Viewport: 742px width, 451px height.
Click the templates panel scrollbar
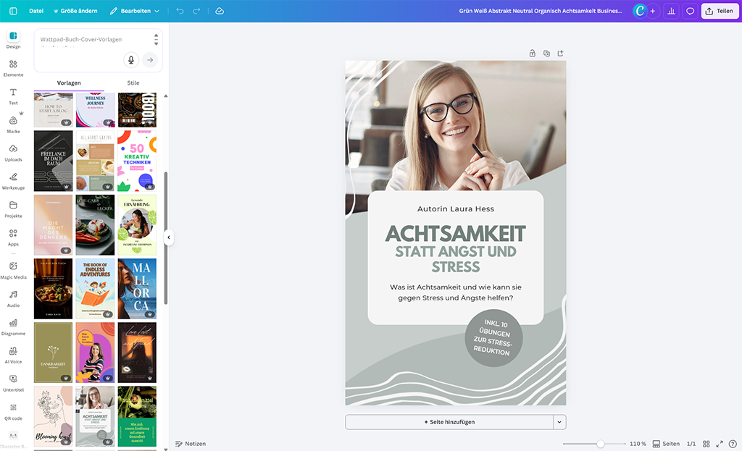166,238
